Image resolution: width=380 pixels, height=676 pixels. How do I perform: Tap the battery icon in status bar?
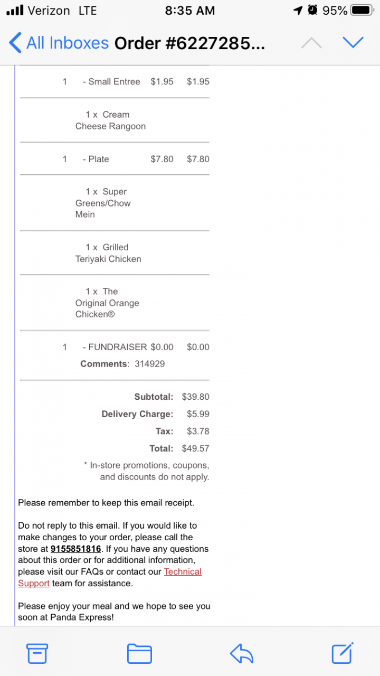[x=362, y=11]
